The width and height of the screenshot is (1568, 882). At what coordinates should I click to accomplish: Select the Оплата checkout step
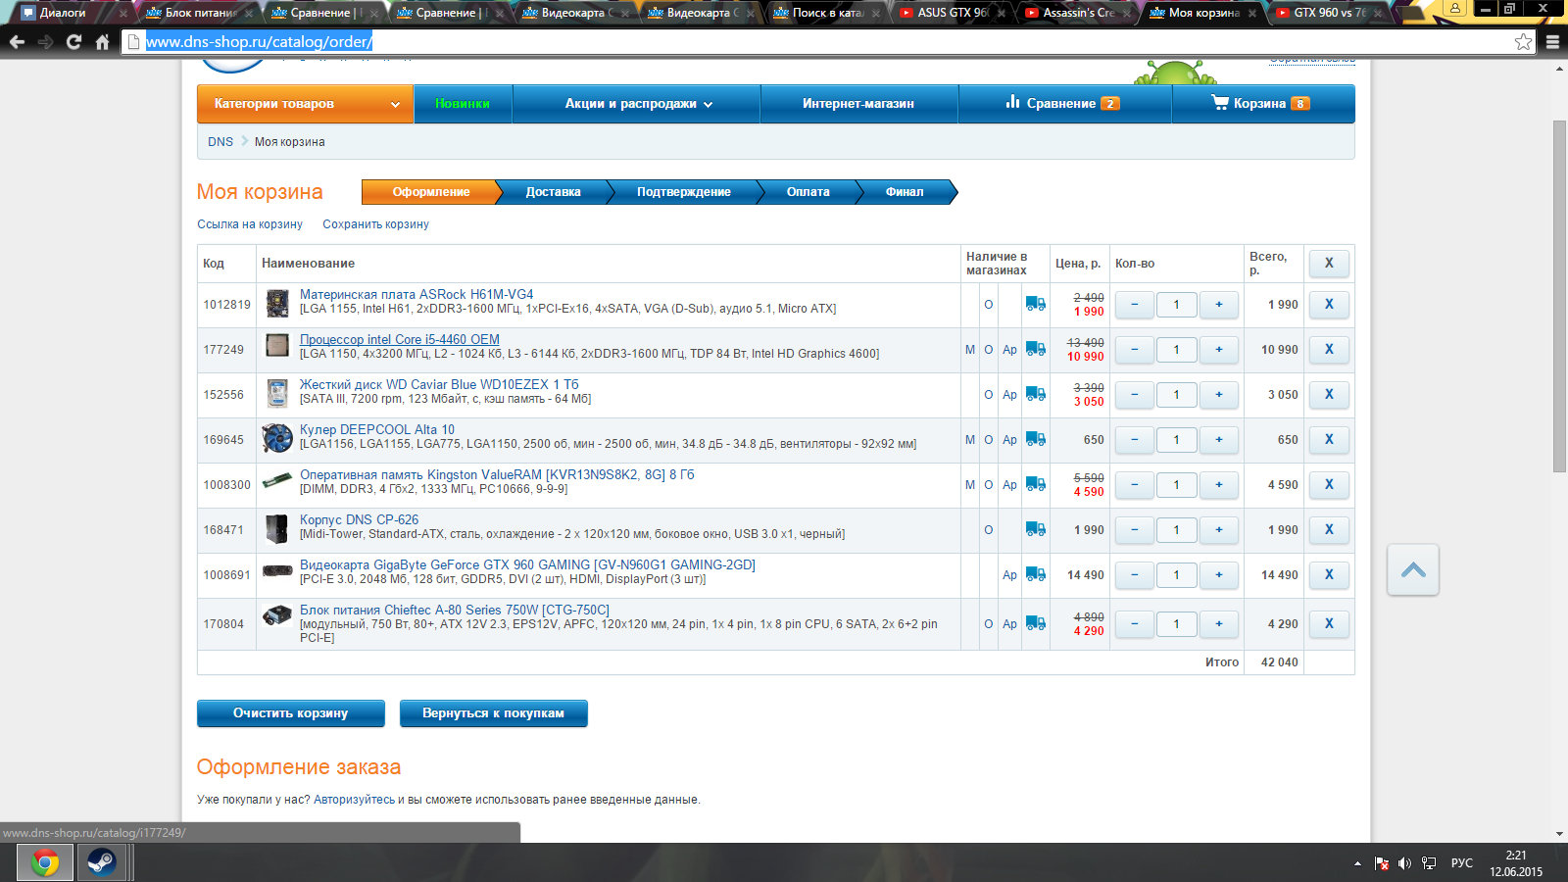click(808, 192)
